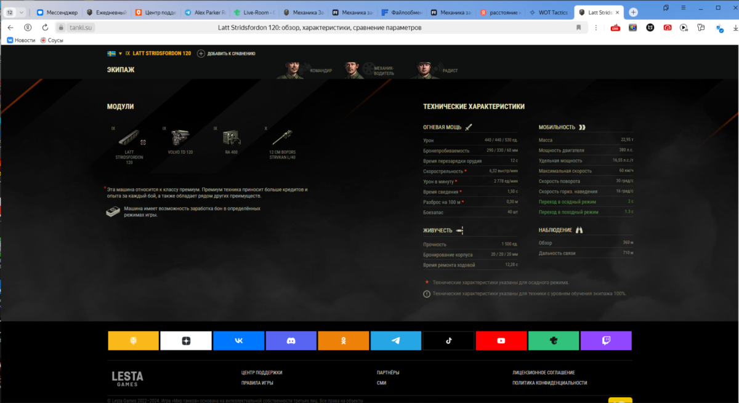Open СМИ footer link
This screenshot has height=403, width=739.
point(382,383)
